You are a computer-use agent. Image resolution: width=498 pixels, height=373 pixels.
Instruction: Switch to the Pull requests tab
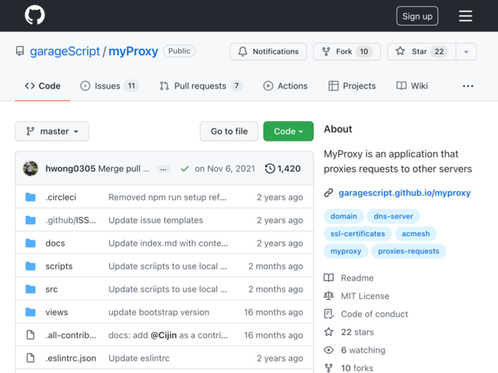[x=201, y=86]
